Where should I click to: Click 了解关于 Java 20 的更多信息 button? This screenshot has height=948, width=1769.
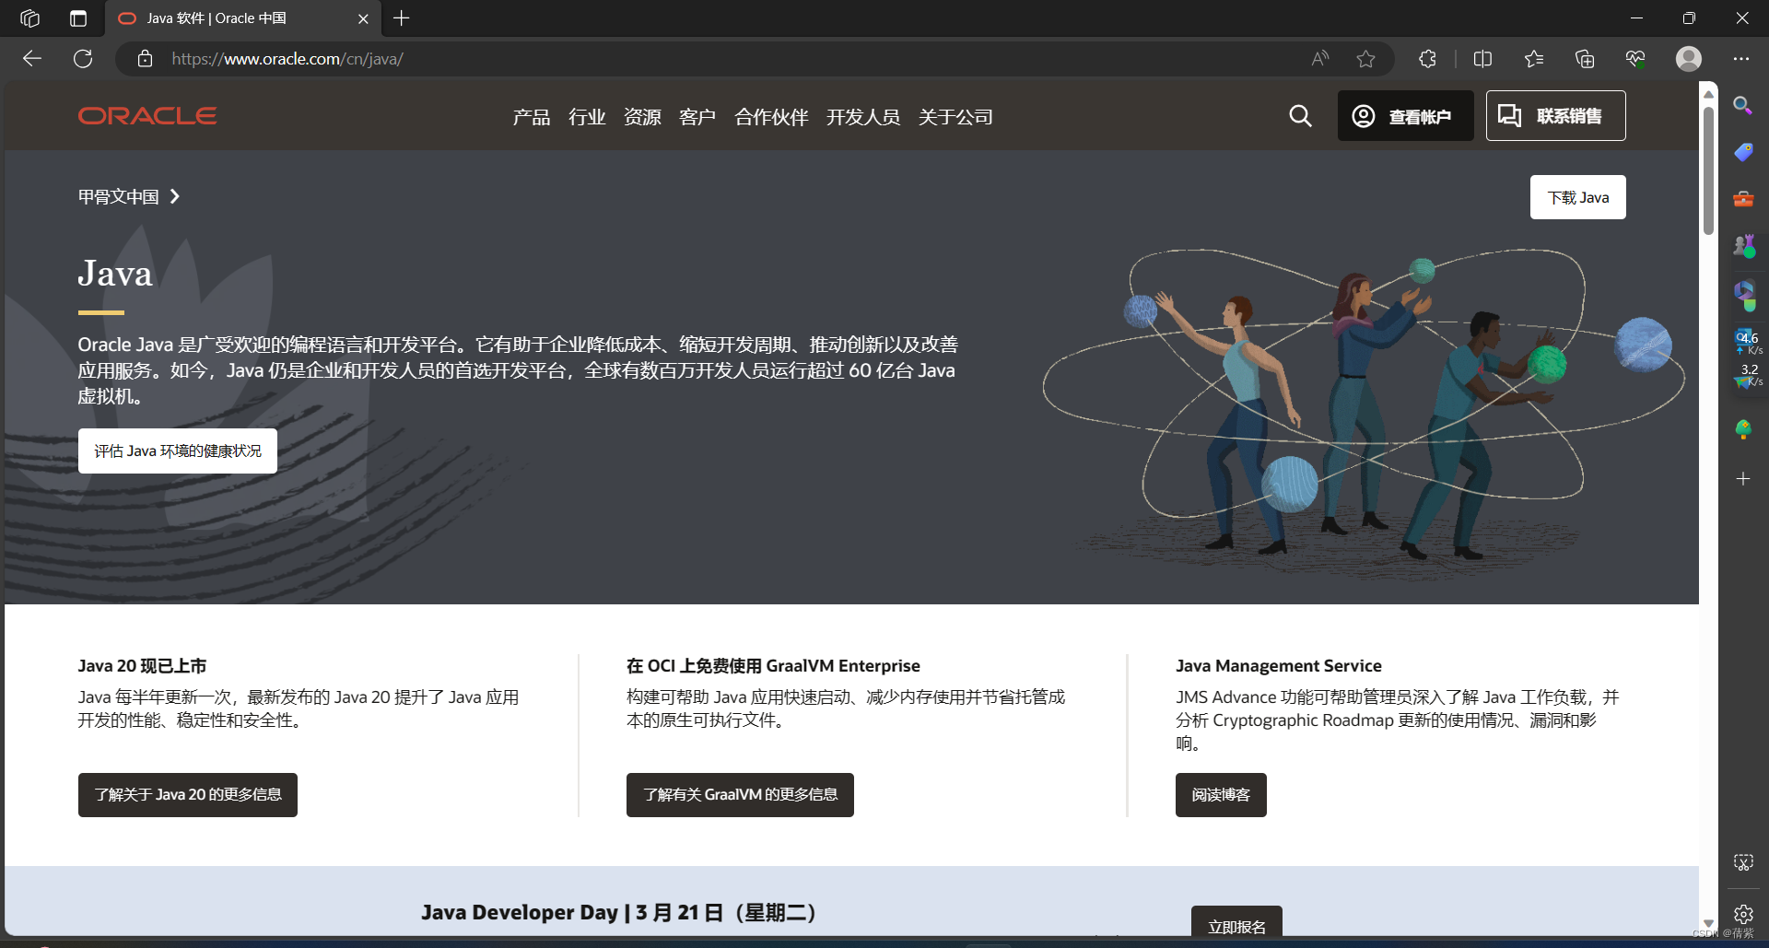click(x=188, y=795)
